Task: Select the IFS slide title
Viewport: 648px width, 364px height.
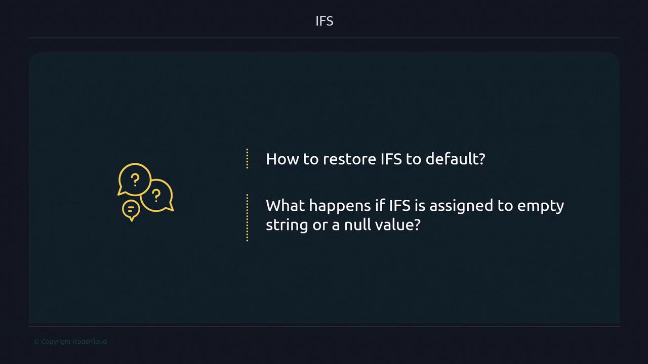Action: coord(324,21)
